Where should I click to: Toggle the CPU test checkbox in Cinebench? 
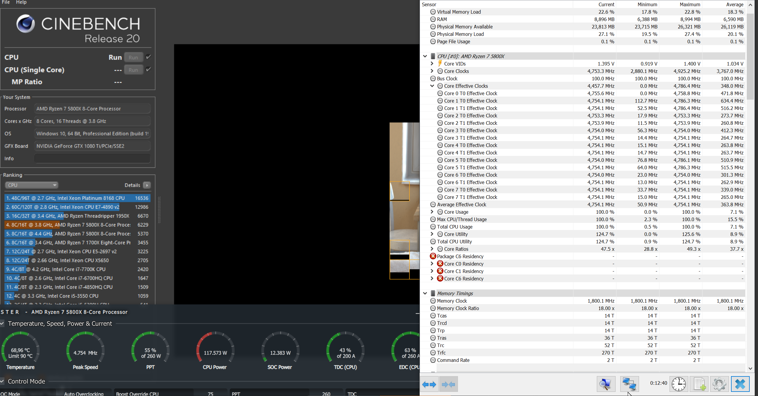point(149,57)
